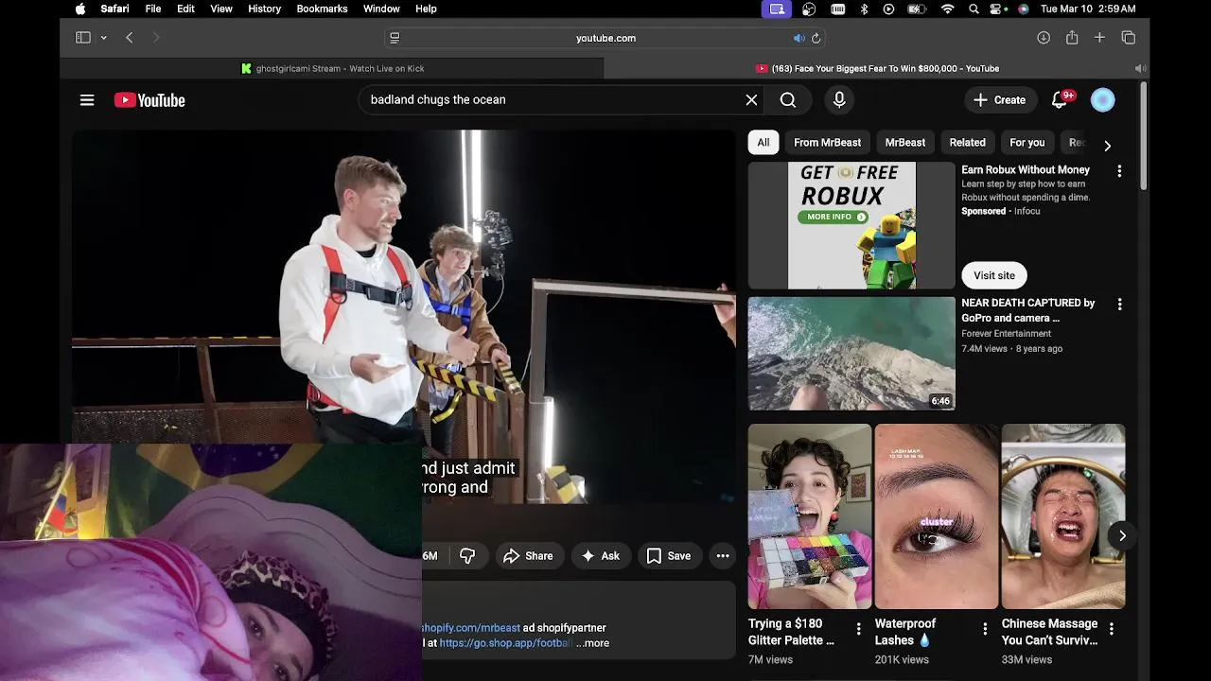Open the shopify.com/mrbeast description link

[x=471, y=628]
